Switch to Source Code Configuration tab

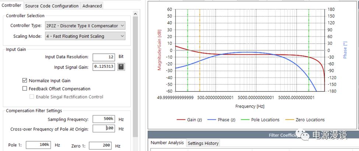coord(52,6)
